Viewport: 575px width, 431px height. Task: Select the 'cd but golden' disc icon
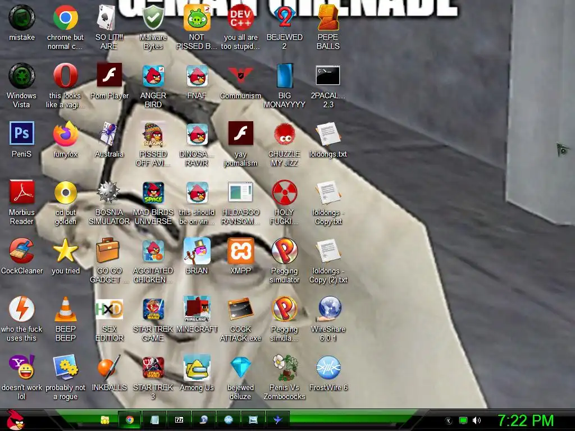(x=65, y=192)
